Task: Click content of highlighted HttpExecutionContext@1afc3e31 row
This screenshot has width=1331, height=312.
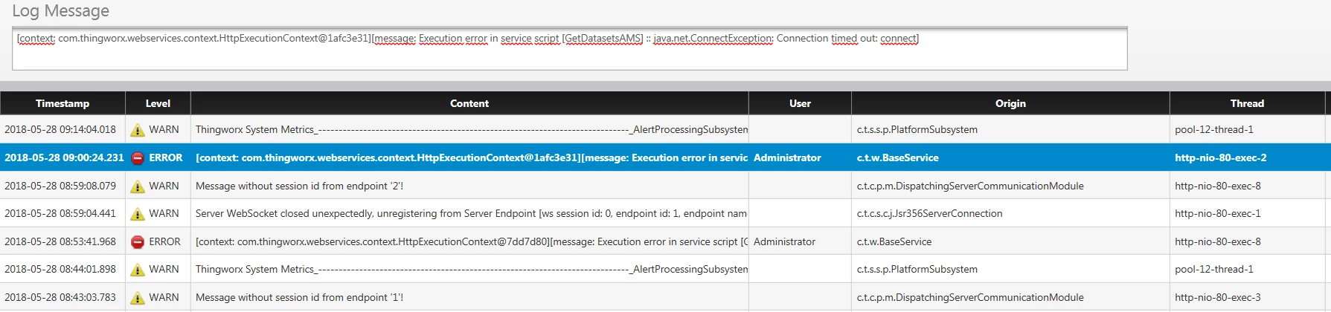Action: (471, 157)
